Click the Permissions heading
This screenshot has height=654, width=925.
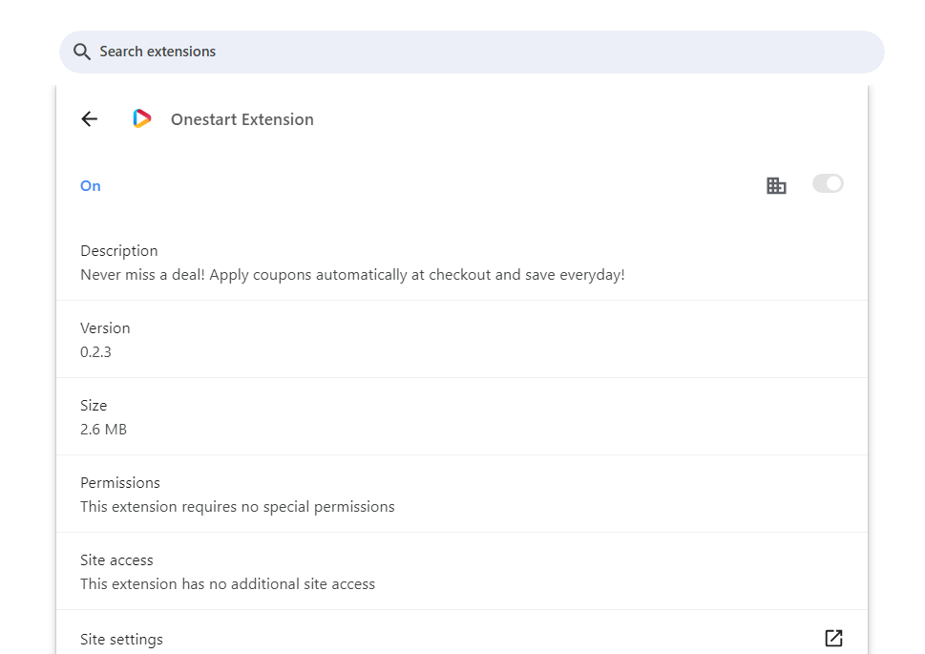click(119, 483)
